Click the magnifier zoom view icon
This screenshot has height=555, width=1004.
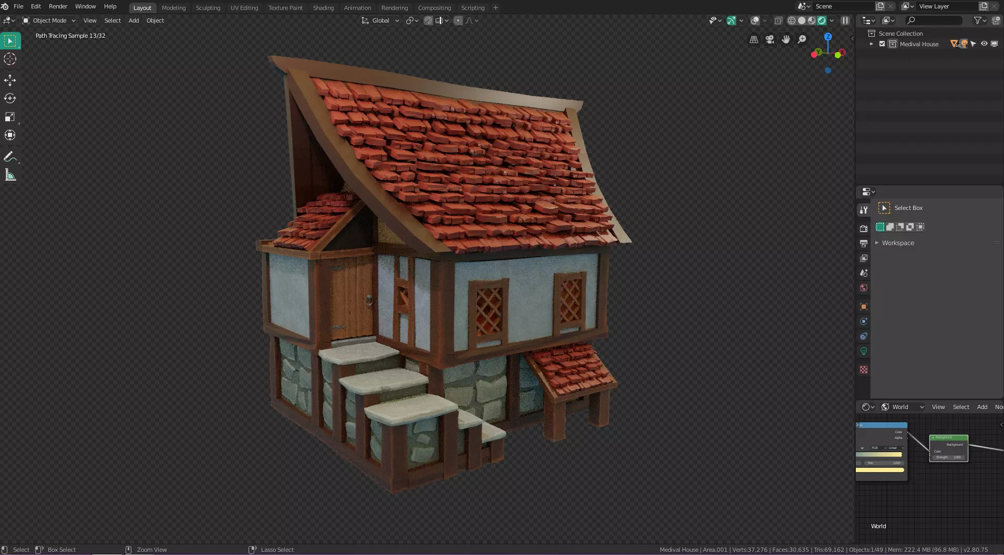[802, 39]
